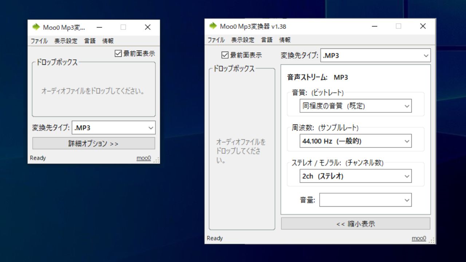
Task: Open 変換先タイプ dropdown in small window
Action: click(114, 128)
